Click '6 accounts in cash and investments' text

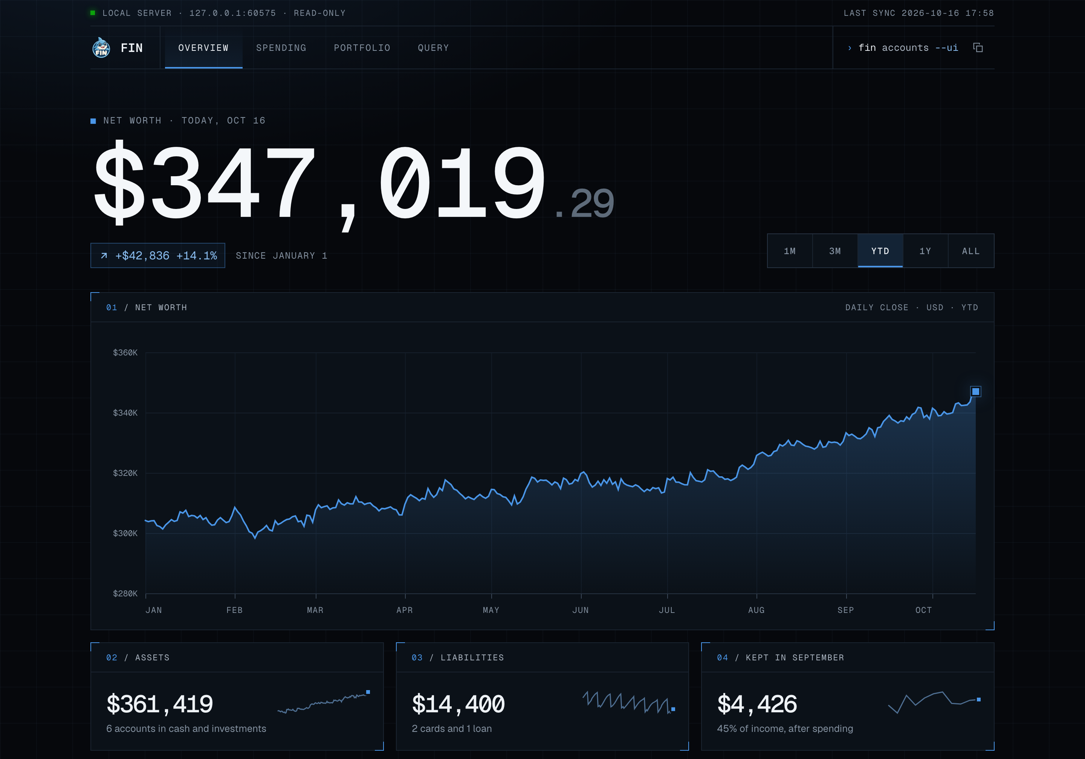(x=186, y=728)
